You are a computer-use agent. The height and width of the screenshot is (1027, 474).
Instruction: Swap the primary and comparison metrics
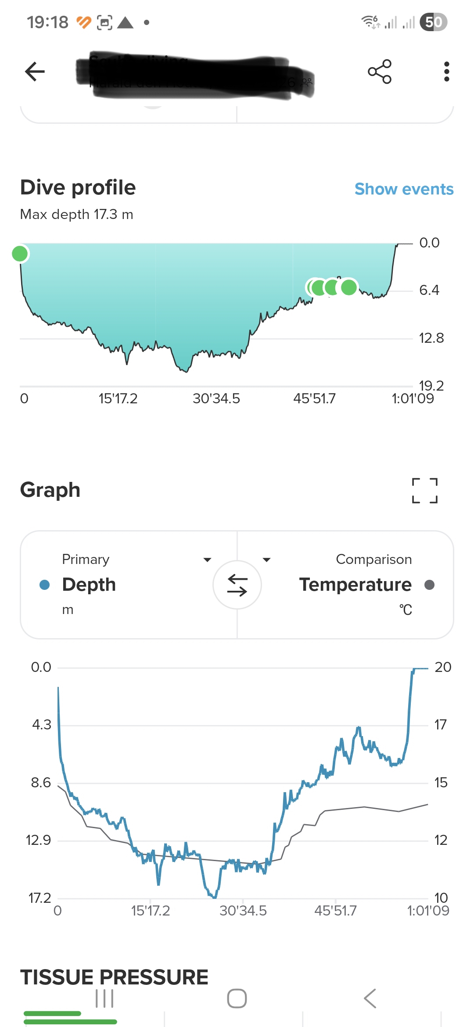[x=237, y=585]
